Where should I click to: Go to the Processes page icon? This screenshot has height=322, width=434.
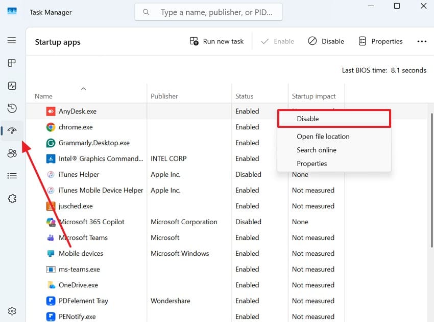click(x=12, y=63)
